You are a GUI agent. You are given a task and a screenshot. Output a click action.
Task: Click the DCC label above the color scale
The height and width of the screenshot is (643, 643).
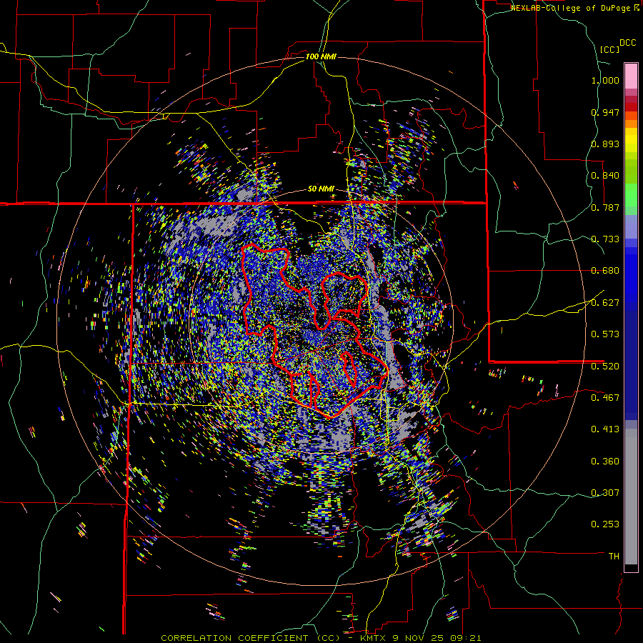pyautogui.click(x=627, y=43)
